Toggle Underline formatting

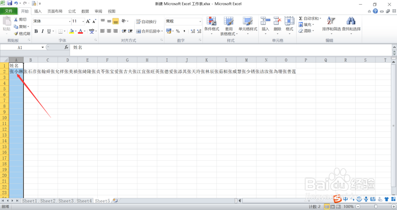49,31
